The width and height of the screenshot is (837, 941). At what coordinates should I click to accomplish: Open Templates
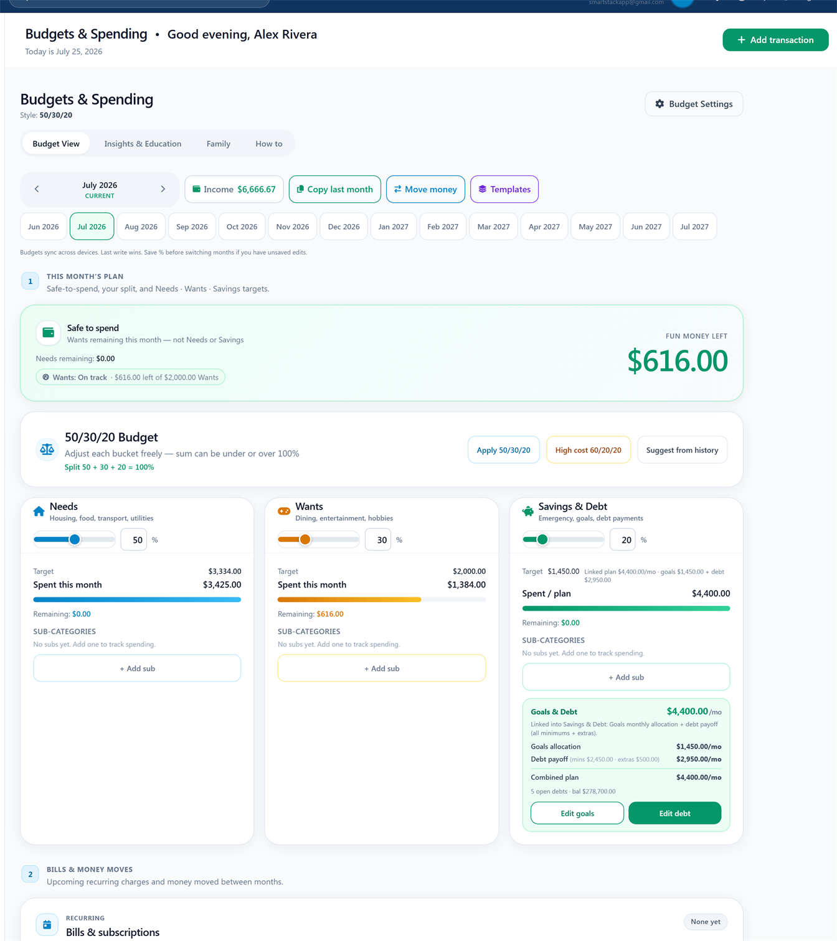(x=504, y=189)
